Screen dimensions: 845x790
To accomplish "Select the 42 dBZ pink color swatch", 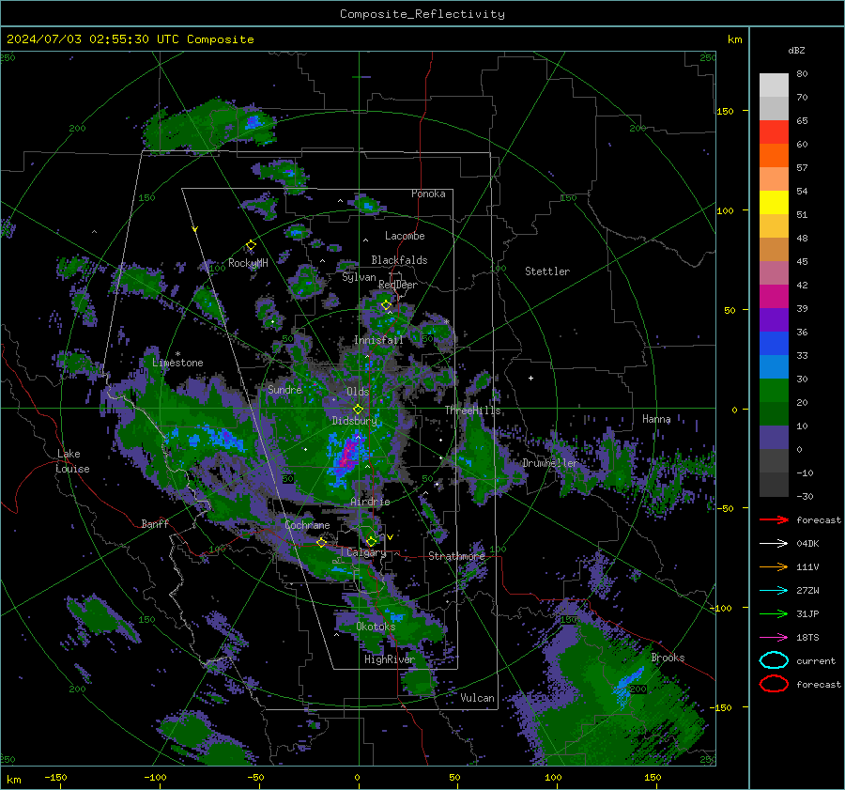I will (x=774, y=272).
